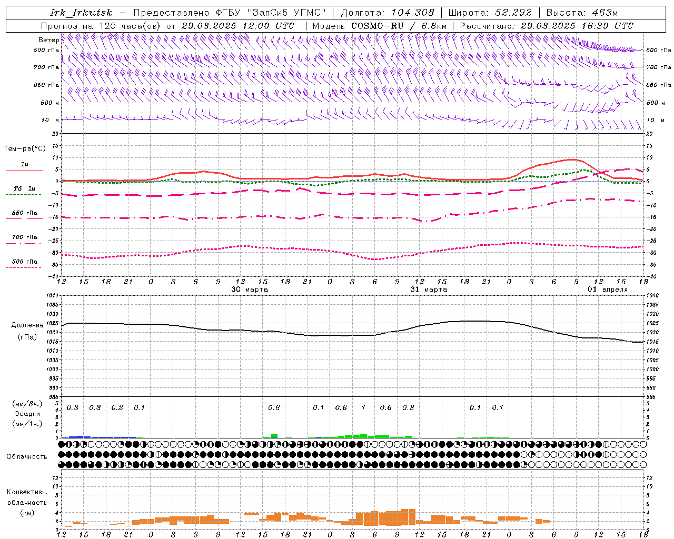Select the 500 м wind level label on left
674x539 pixels.
[50, 103]
